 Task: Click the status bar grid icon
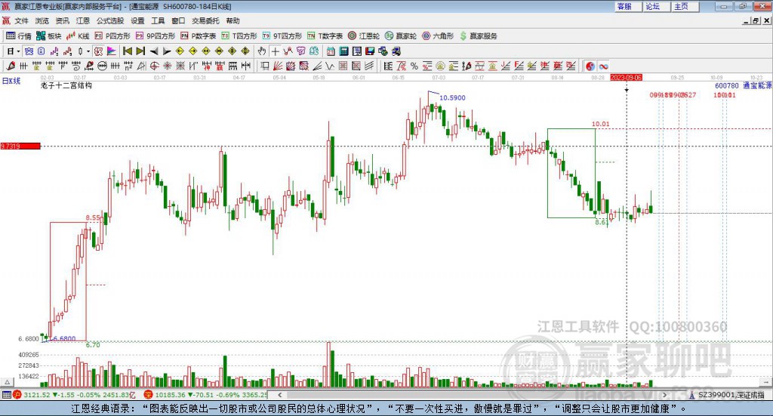click(x=6, y=395)
